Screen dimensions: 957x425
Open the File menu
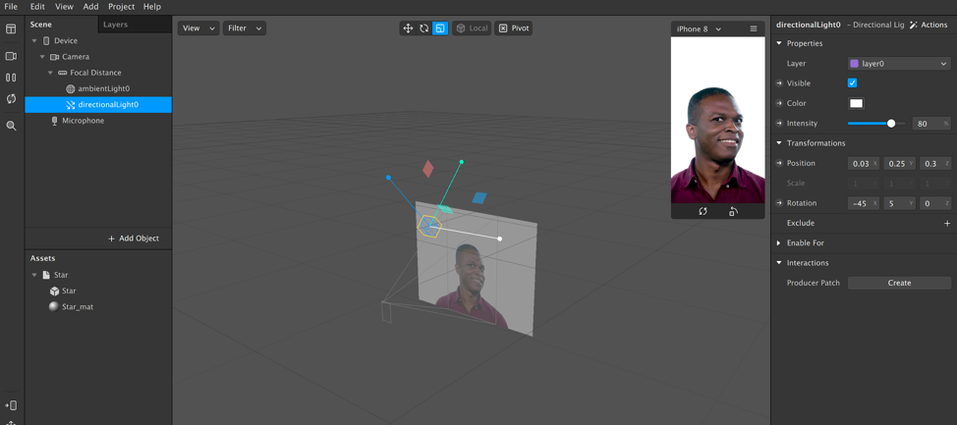click(x=11, y=7)
